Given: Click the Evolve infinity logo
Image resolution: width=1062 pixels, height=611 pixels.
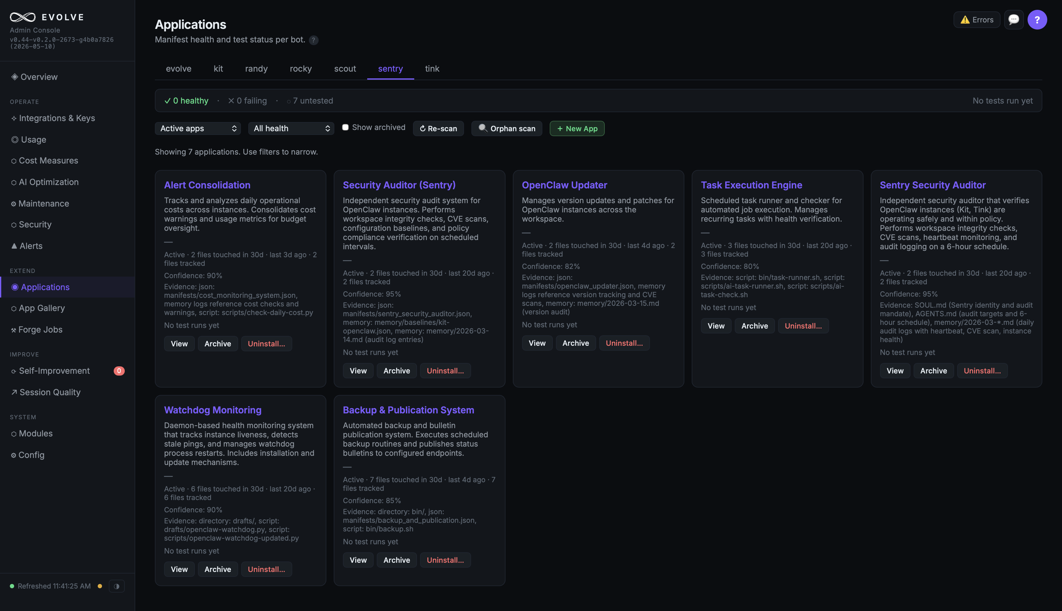Looking at the screenshot, I should coord(23,17).
